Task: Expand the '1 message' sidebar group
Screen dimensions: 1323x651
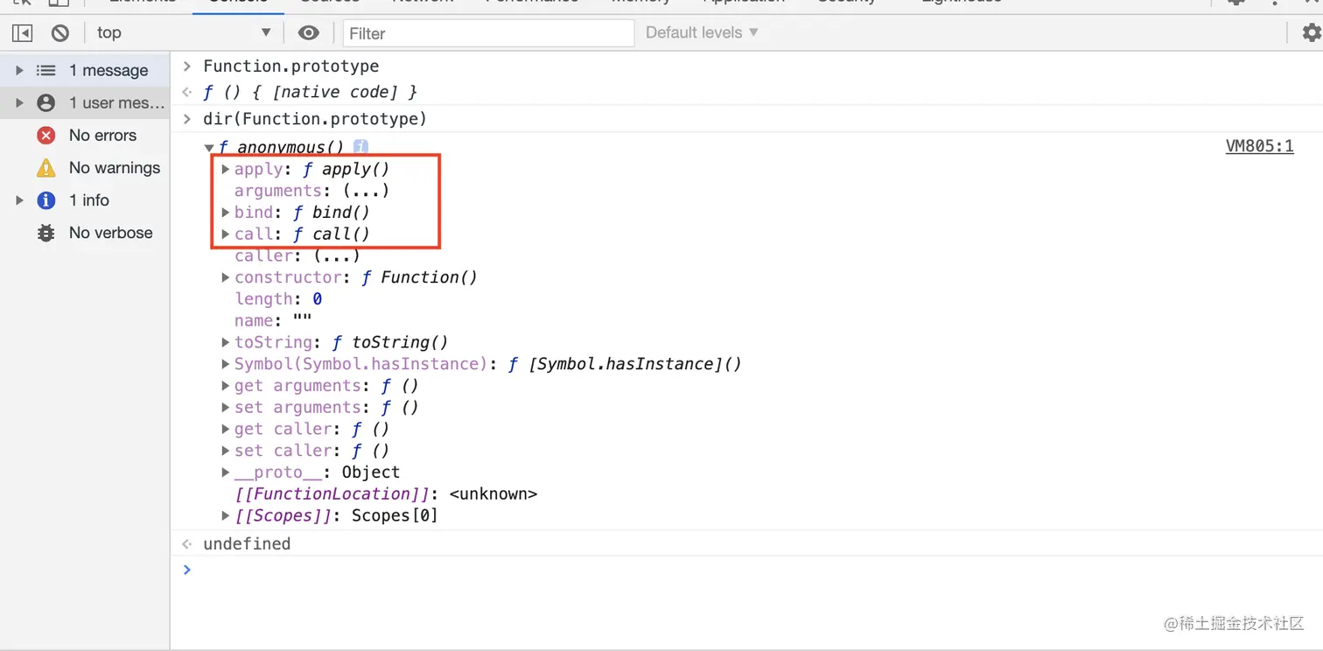Action: 19,70
